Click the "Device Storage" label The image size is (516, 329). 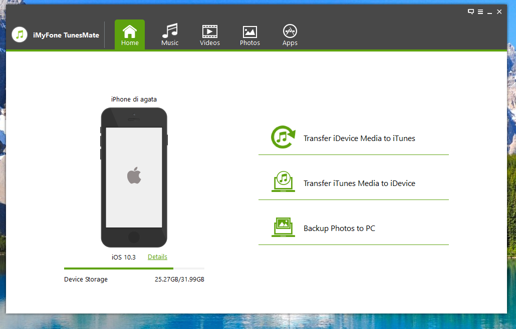[x=86, y=279]
